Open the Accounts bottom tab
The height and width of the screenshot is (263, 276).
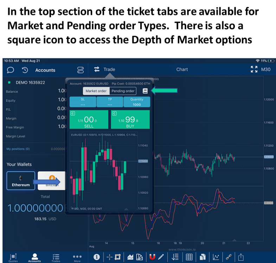point(34,258)
